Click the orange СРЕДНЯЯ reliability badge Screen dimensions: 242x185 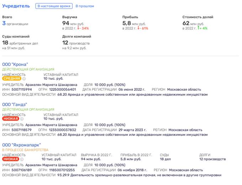click(x=12, y=79)
